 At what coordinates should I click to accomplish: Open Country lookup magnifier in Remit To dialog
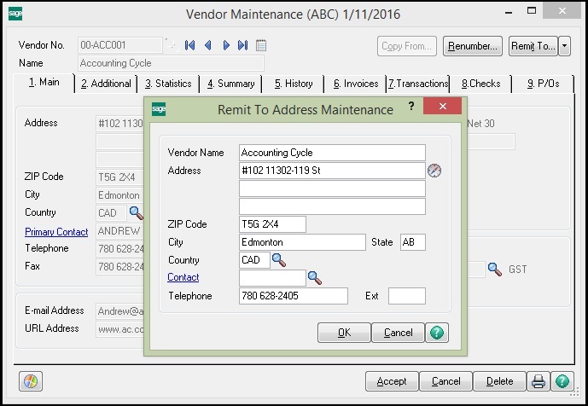pos(279,260)
